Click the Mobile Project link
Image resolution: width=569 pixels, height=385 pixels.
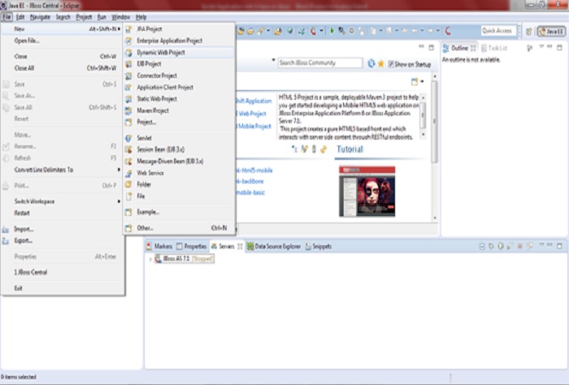click(x=254, y=126)
